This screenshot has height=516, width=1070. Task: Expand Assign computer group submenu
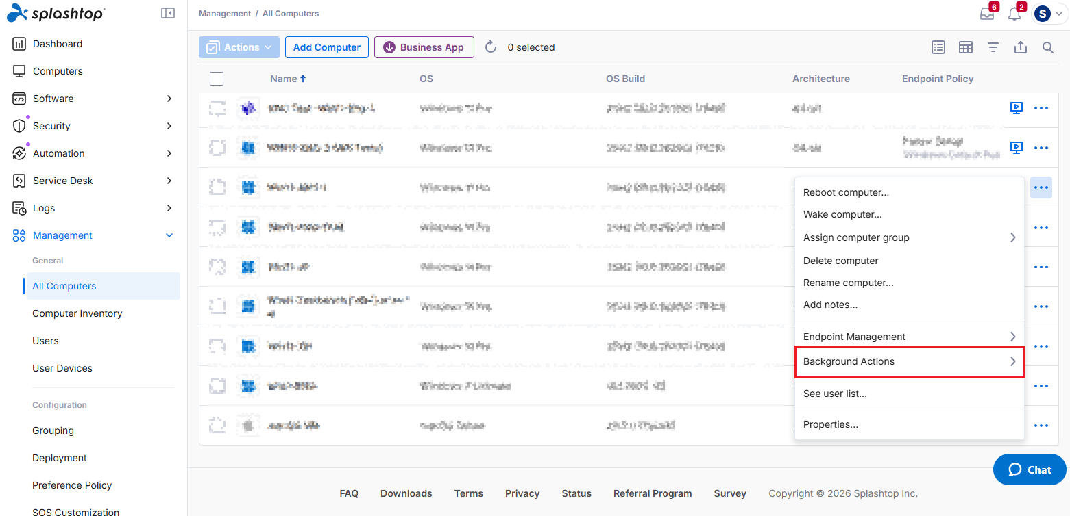point(909,237)
